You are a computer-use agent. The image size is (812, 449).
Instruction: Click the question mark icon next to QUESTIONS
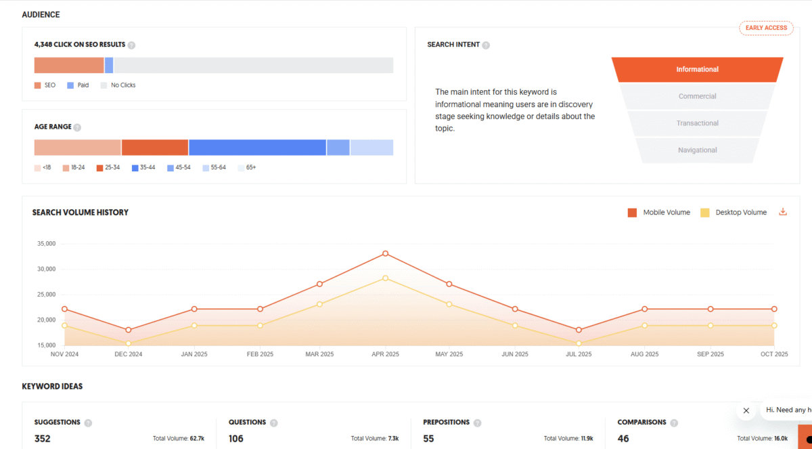[x=273, y=422]
